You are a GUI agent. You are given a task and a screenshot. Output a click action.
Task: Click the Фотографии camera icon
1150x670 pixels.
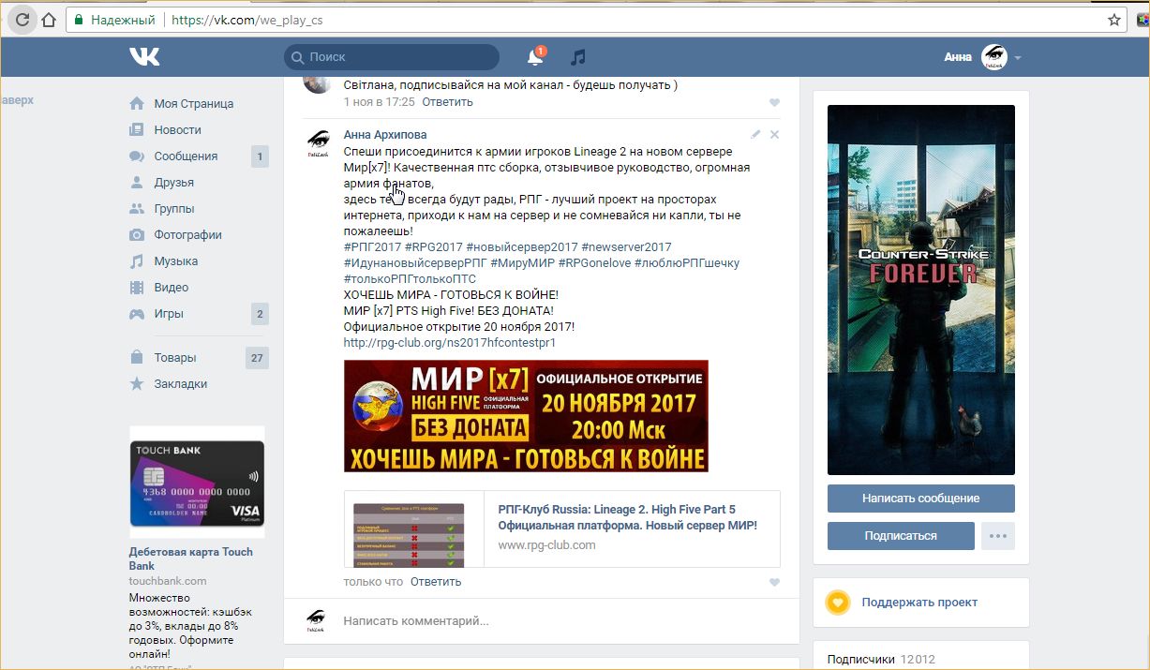click(x=137, y=234)
